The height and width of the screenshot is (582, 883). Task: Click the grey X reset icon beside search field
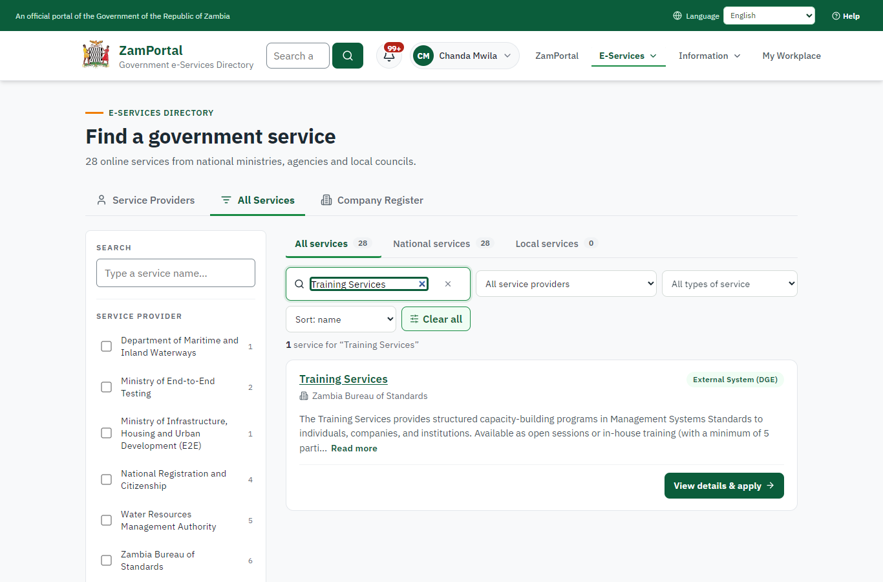point(448,284)
